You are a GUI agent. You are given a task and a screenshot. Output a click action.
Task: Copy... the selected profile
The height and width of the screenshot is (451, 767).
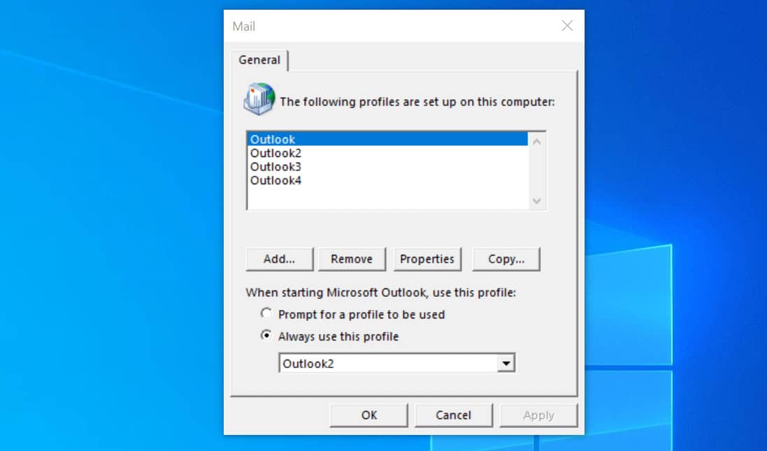point(506,259)
